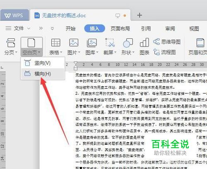
Task: Switch to the 视图 tab
Action: click(x=194, y=28)
